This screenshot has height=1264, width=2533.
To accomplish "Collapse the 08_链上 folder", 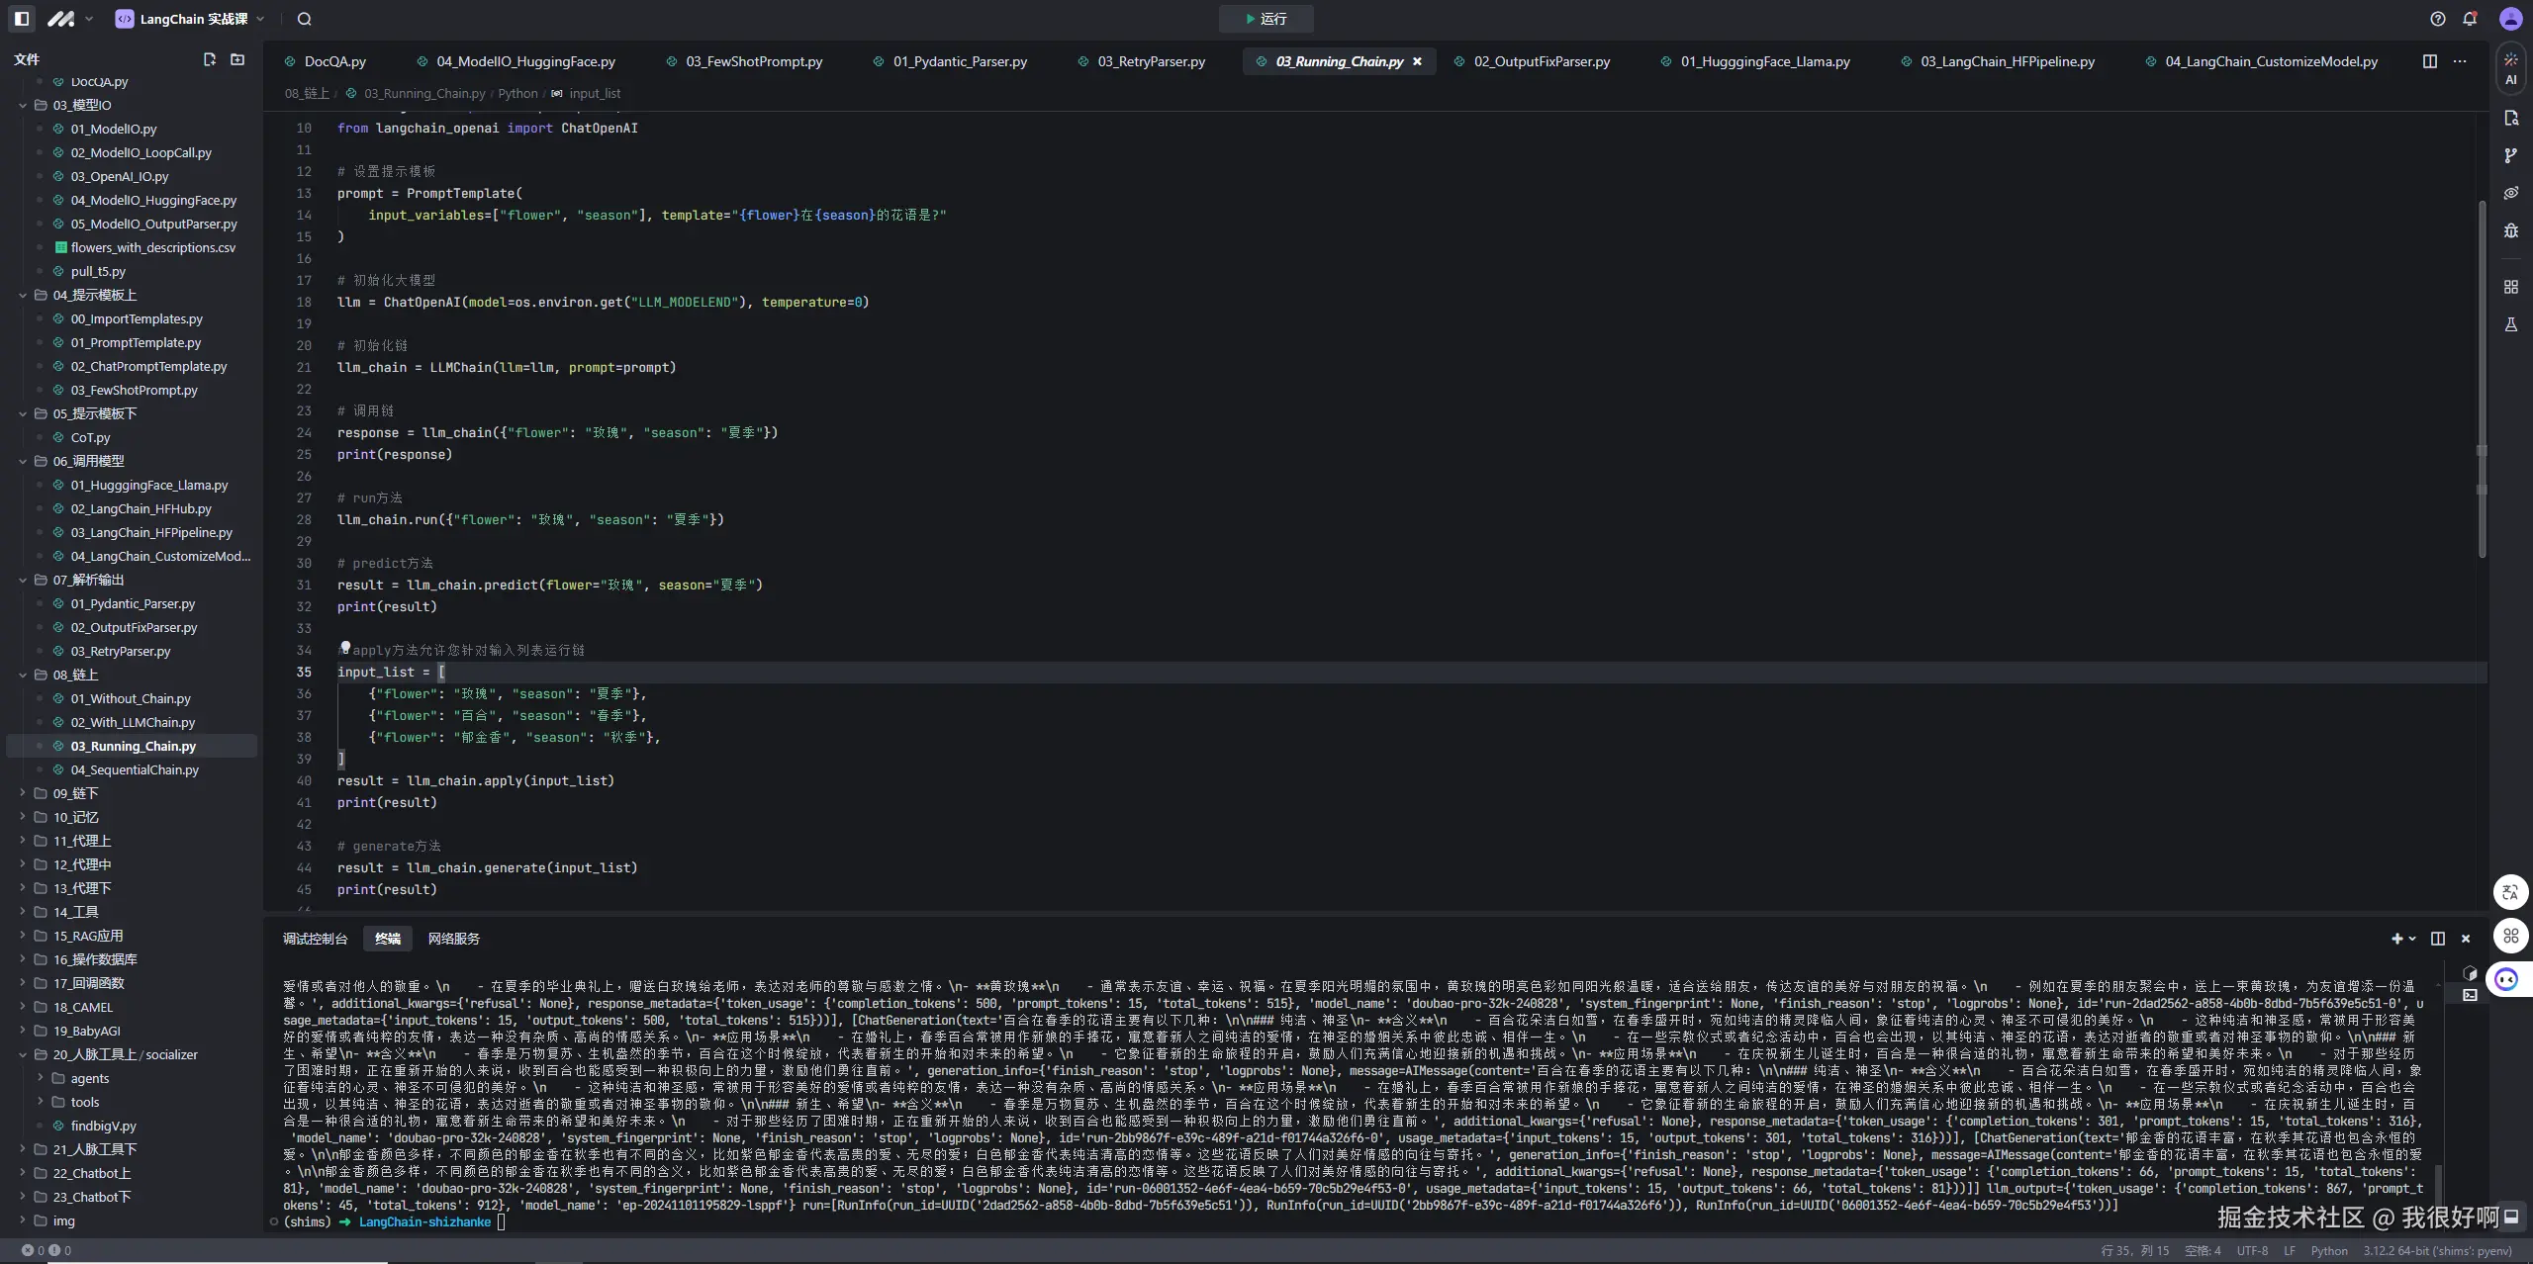I will [23, 675].
